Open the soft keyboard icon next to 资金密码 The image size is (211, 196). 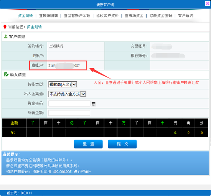point(94,104)
